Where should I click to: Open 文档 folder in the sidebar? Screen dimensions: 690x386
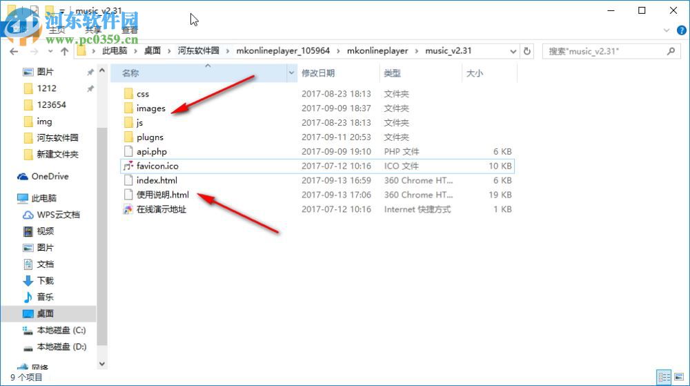point(38,264)
